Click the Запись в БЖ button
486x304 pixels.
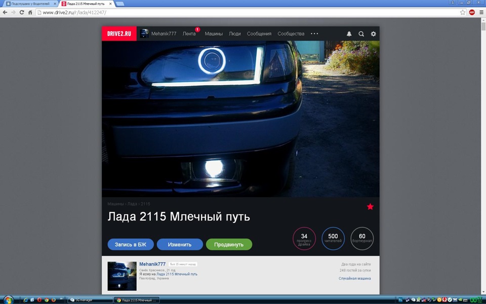click(x=131, y=244)
